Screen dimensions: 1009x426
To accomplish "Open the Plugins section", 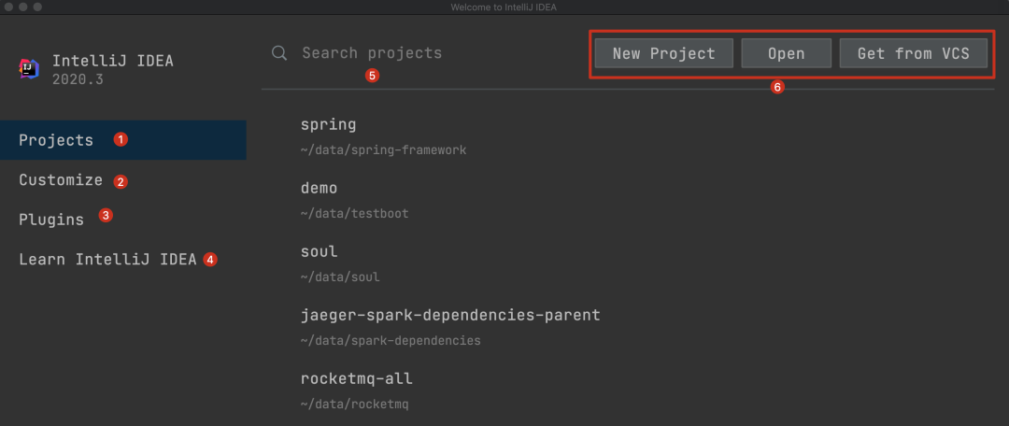I will (51, 220).
